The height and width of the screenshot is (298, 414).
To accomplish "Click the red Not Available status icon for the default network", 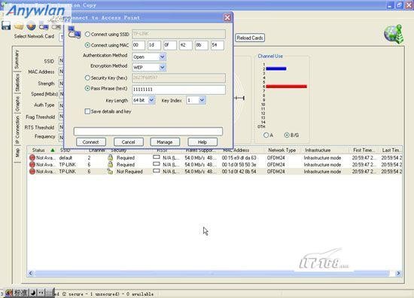I will coord(32,157).
